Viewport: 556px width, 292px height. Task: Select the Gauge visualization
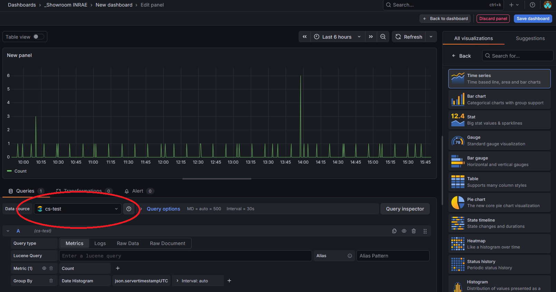click(x=499, y=140)
